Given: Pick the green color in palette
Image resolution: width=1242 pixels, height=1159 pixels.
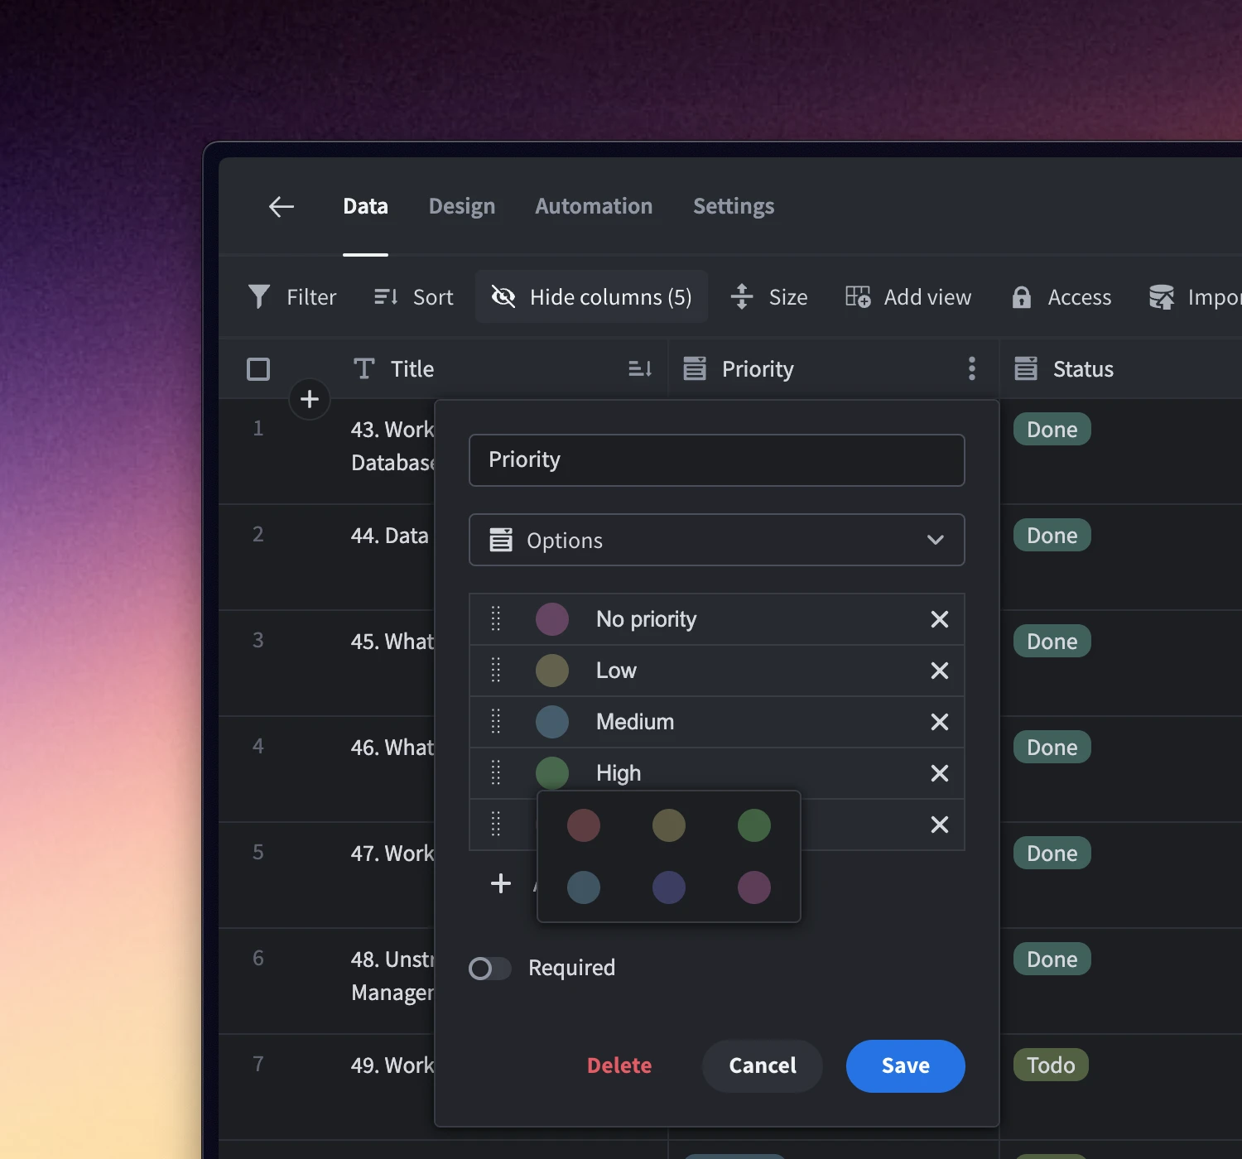Looking at the screenshot, I should pos(754,825).
